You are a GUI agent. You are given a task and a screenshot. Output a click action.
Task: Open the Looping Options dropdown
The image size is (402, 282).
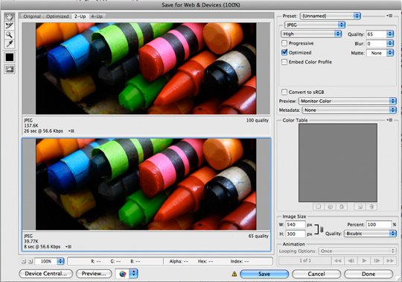coord(357,251)
